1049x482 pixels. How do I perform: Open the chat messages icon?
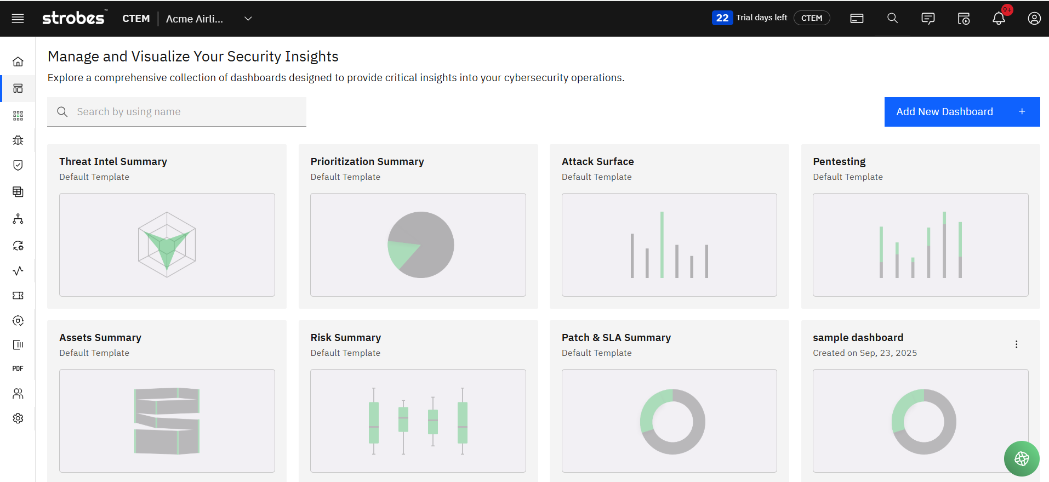(928, 19)
